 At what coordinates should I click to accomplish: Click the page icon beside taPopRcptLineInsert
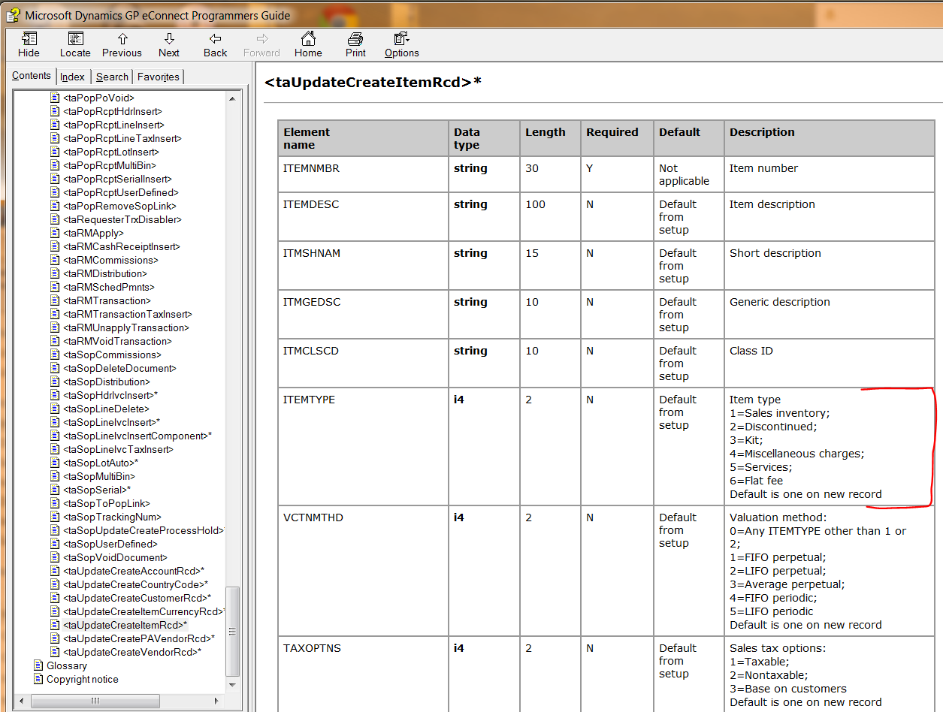click(x=54, y=125)
